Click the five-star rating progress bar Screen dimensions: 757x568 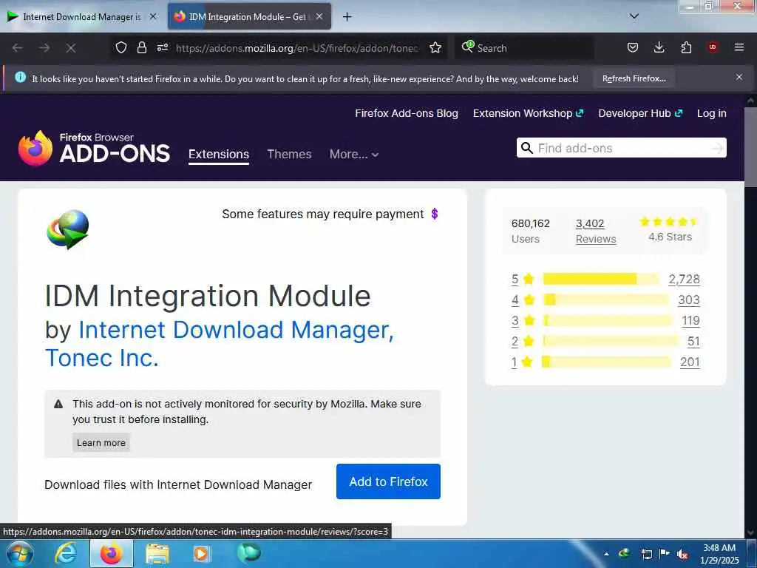coord(600,279)
